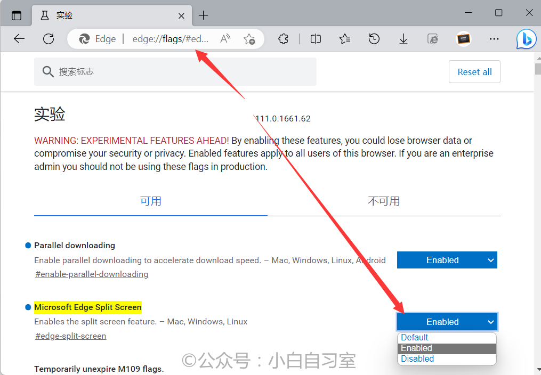
Task: Follow the #edge-split-screen link
Action: 70,336
